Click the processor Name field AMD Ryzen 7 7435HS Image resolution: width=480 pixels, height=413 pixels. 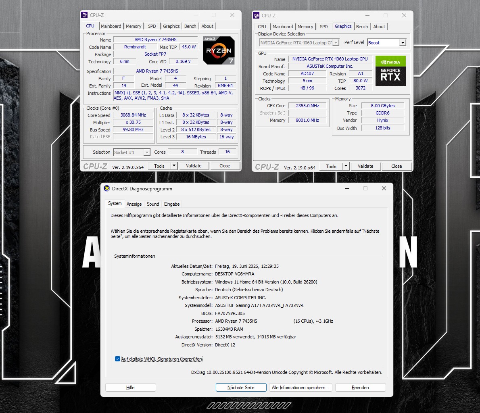click(156, 40)
